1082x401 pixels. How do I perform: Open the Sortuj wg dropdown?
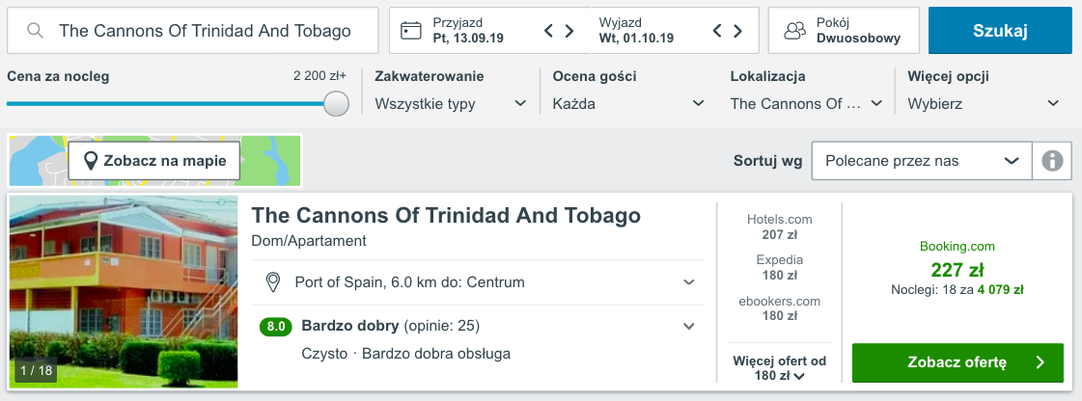[x=922, y=161]
